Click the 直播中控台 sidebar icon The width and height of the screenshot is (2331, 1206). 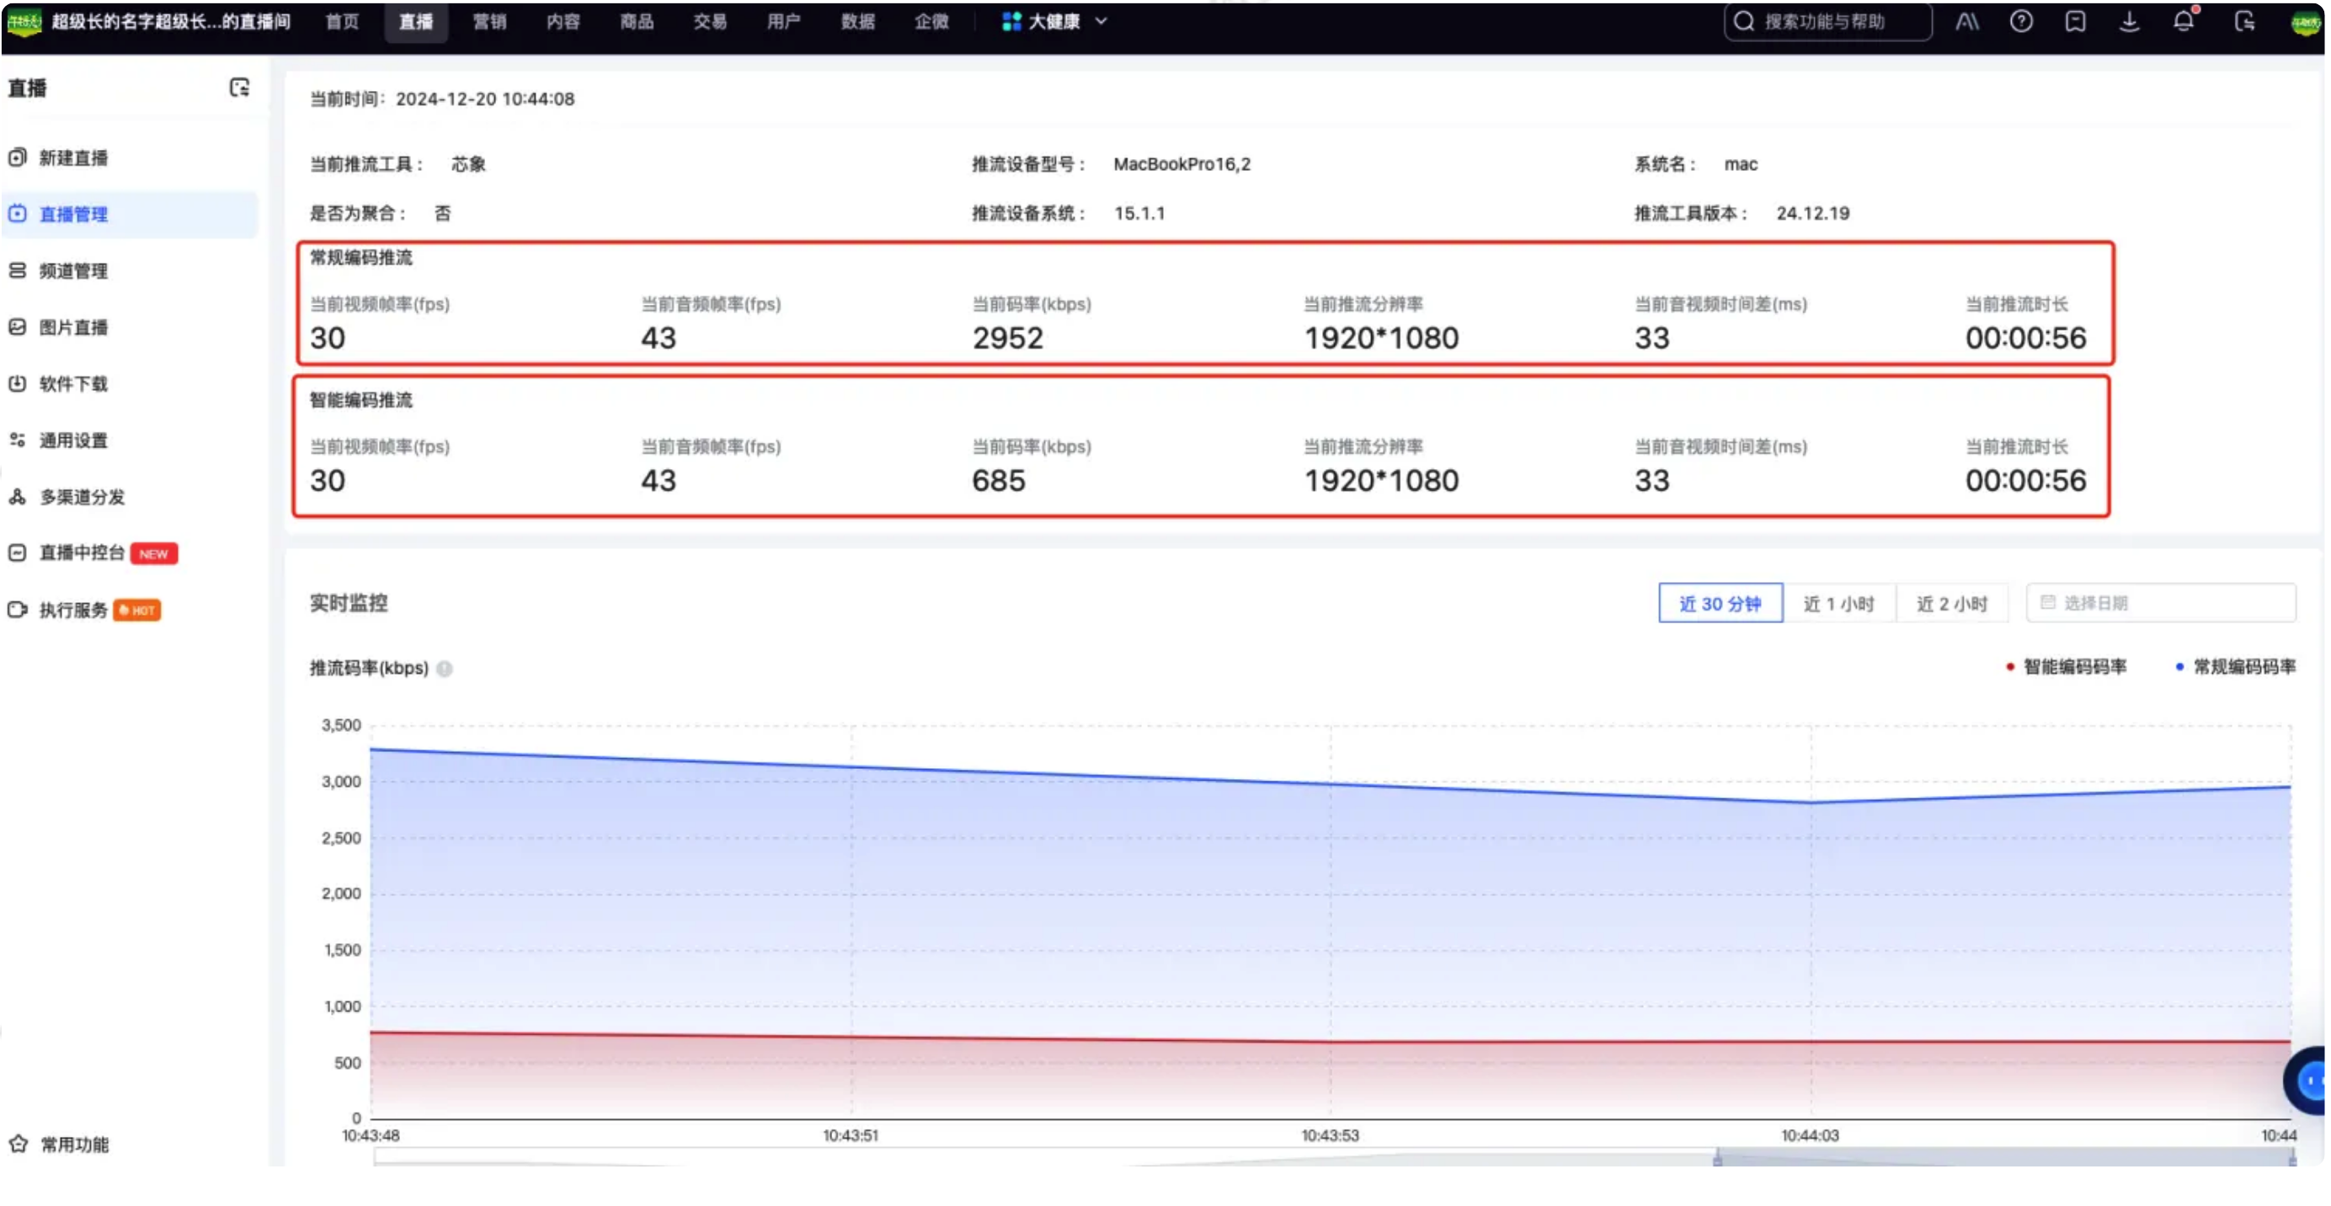point(18,552)
